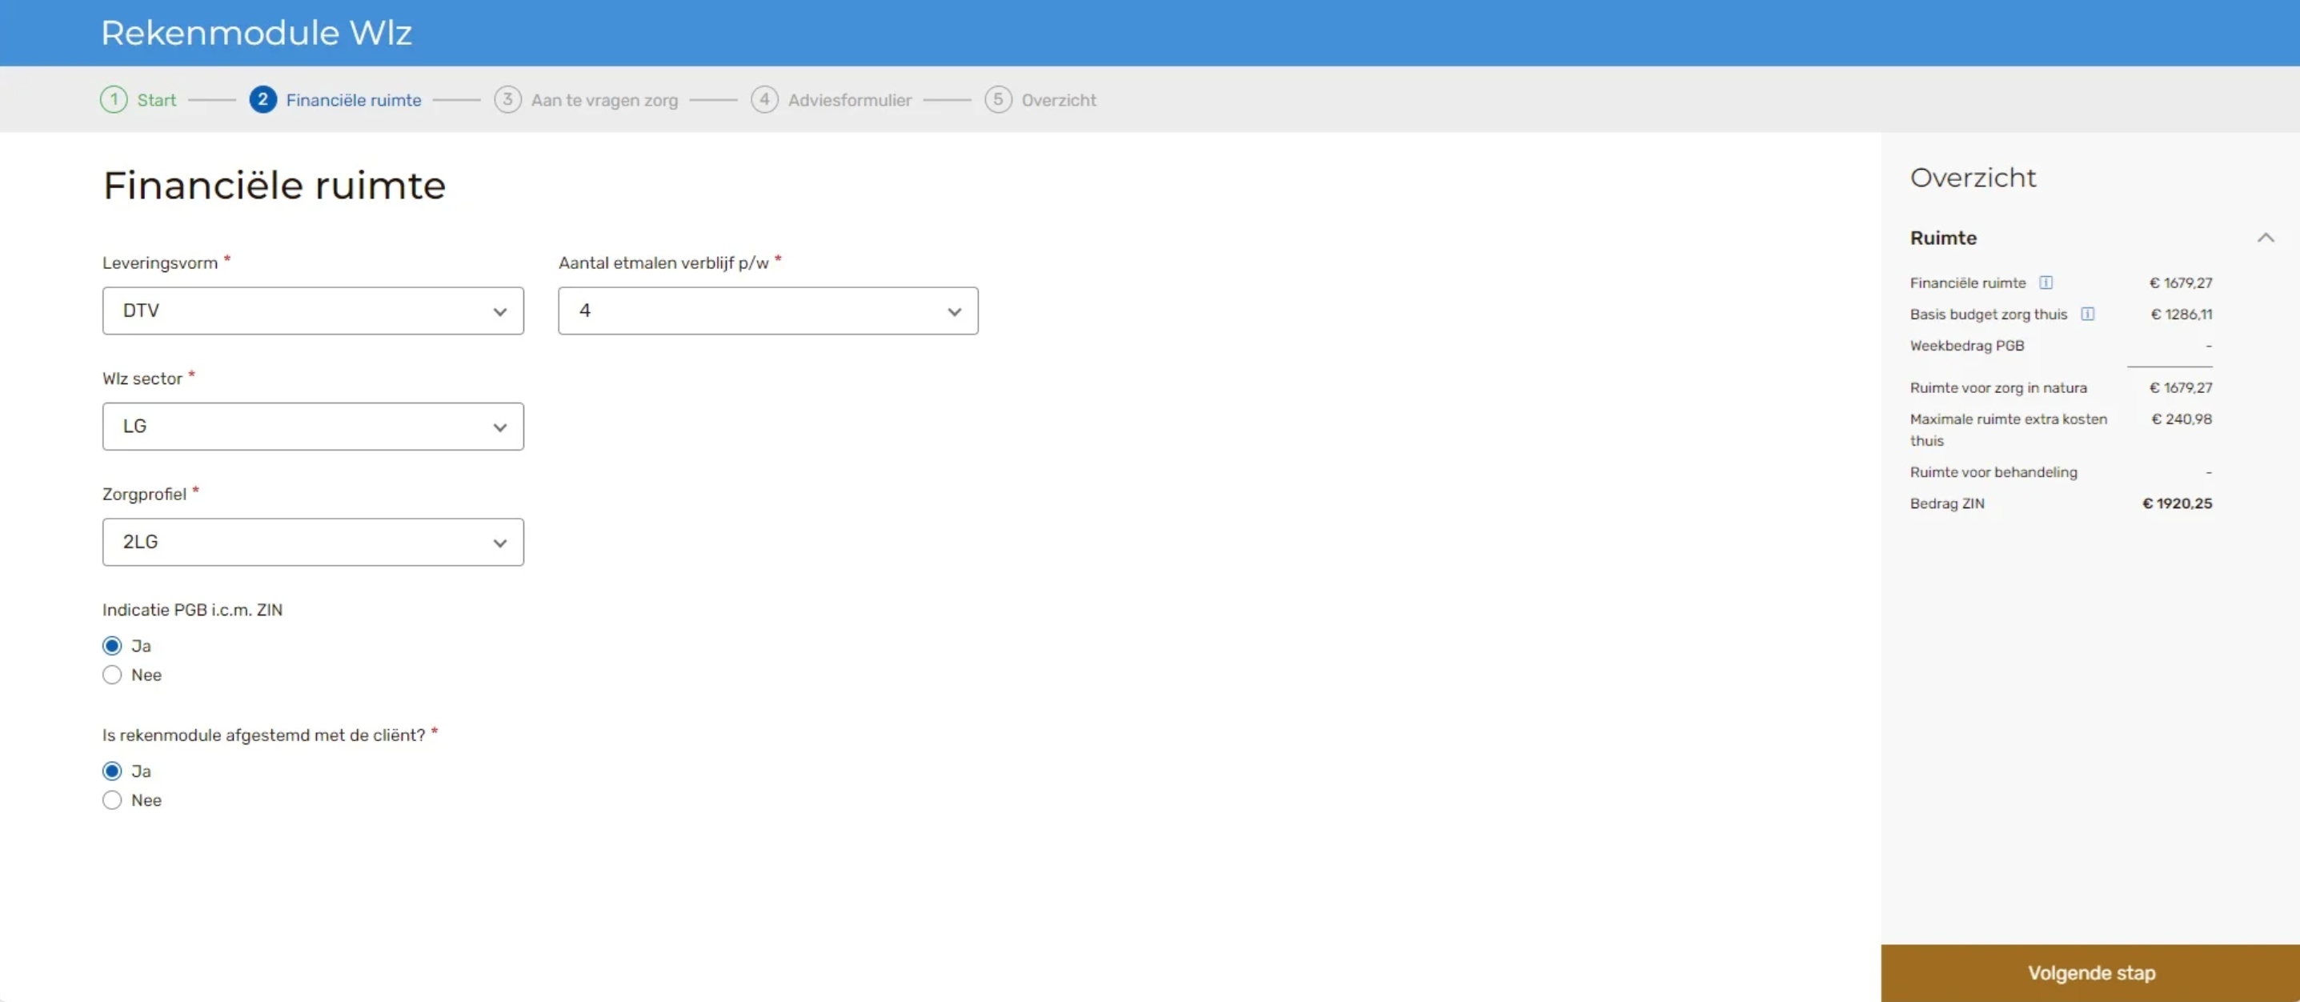Choose Ja for rekenmodule afgestemd met cliënt

click(x=111, y=771)
